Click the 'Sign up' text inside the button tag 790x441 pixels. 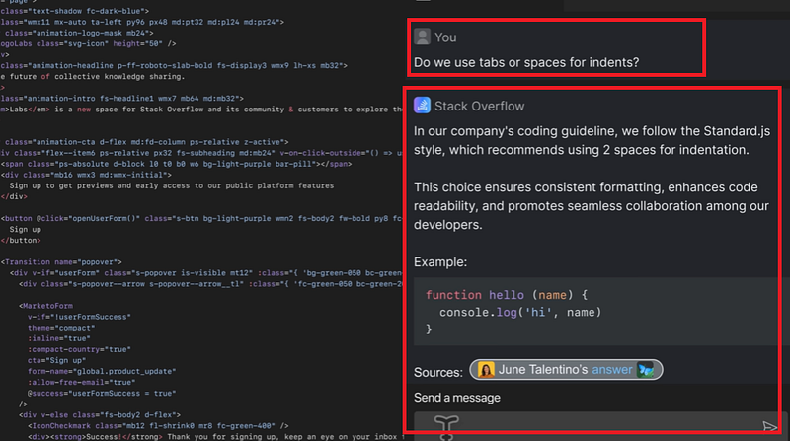[26, 229]
